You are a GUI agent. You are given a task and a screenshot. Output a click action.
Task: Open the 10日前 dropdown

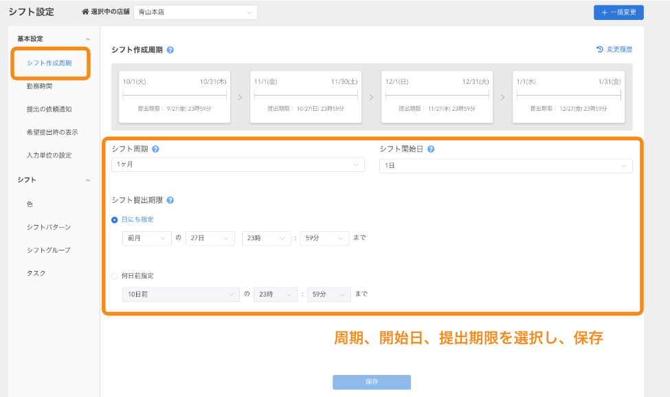[181, 294]
